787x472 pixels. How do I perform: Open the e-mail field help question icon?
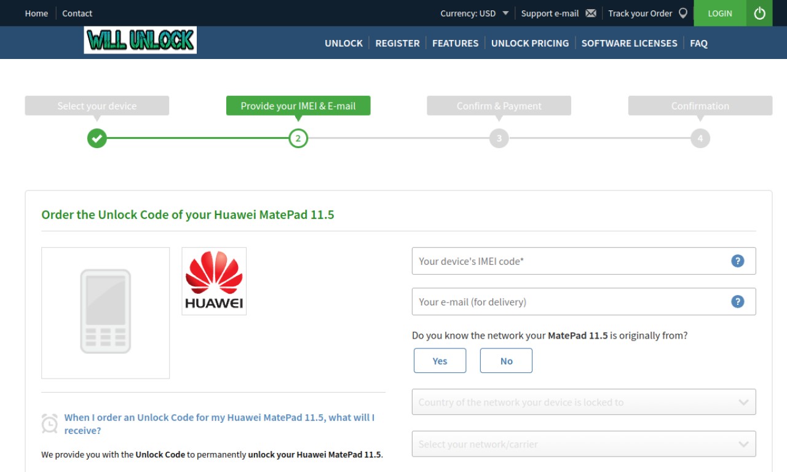pos(738,302)
